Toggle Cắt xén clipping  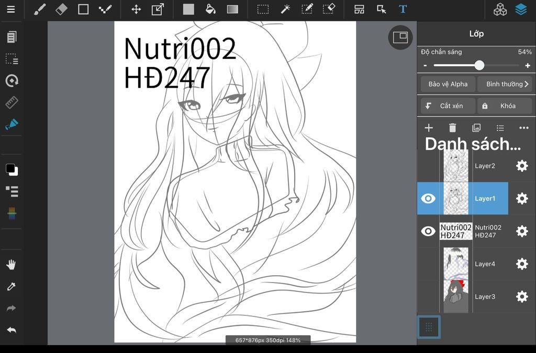(x=448, y=106)
